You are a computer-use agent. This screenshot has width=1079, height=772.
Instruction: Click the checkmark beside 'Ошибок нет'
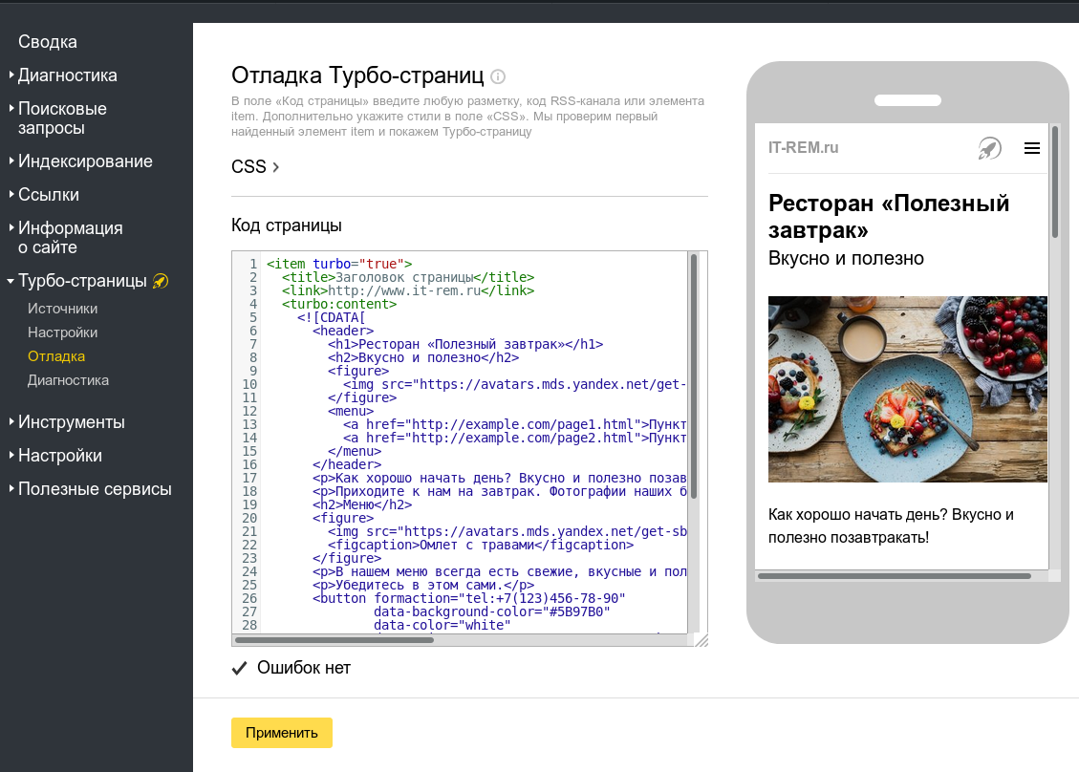pyautogui.click(x=240, y=668)
